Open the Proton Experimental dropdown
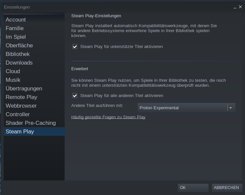 (186, 108)
